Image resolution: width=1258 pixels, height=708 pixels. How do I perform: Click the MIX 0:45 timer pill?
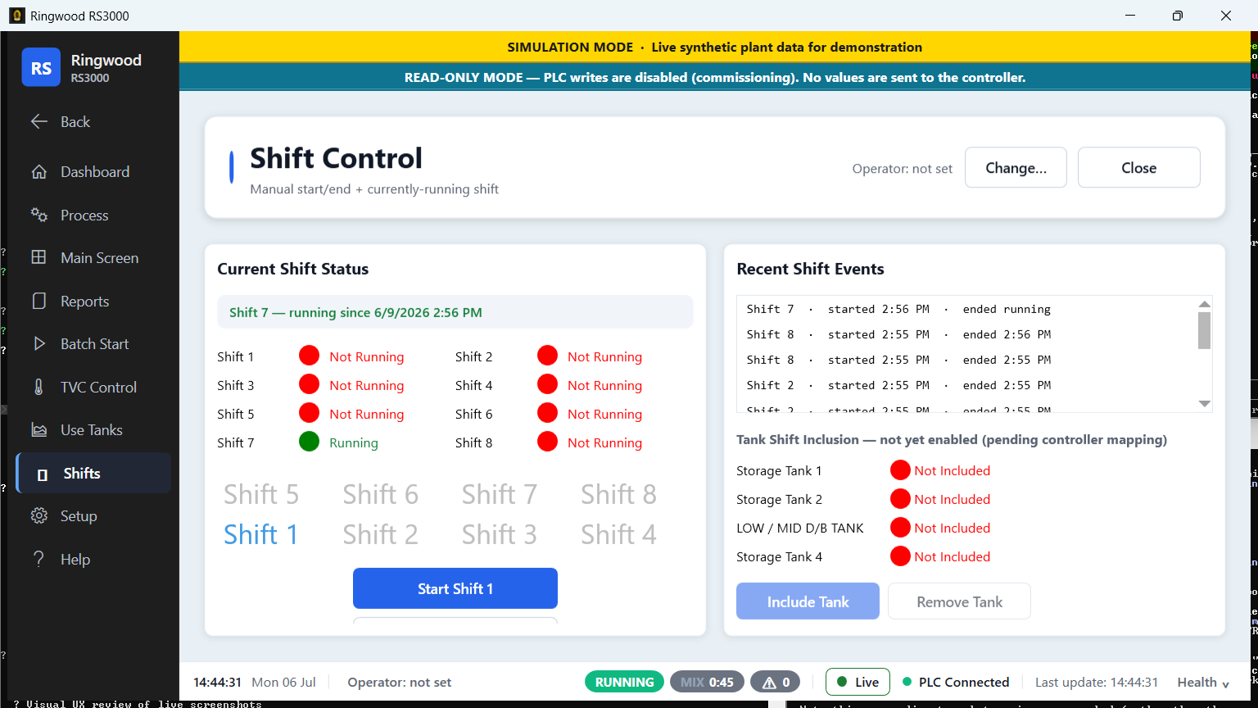tap(707, 682)
